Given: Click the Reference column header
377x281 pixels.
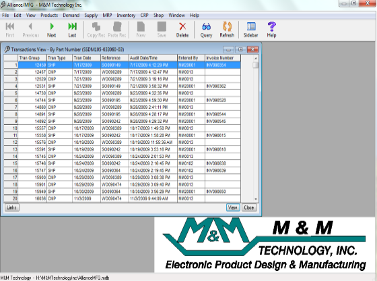Looking at the screenshot, I should pos(114,58).
